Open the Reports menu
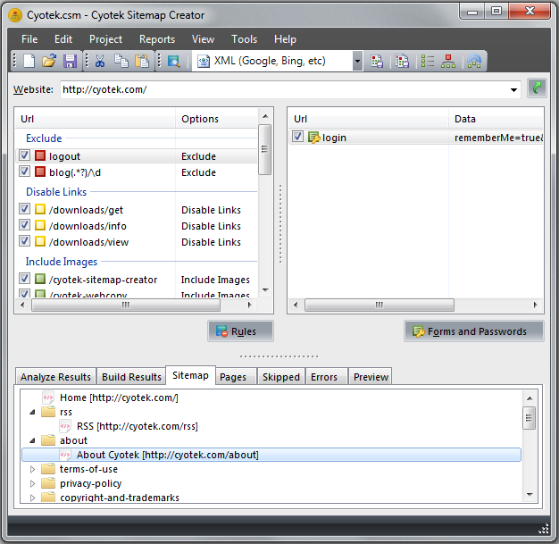This screenshot has width=559, height=544. [x=157, y=39]
